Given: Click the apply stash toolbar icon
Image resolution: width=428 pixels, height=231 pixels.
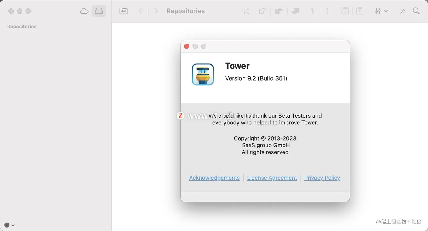Looking at the screenshot, I should [x=360, y=11].
